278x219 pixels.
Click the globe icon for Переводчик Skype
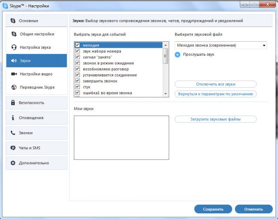point(14,87)
